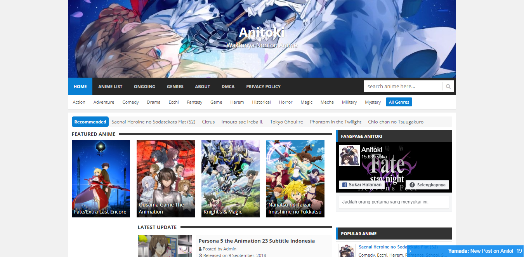Screen dimensions: 524x257
Task: Go to the ONGOING page
Action: pyautogui.click(x=144, y=87)
